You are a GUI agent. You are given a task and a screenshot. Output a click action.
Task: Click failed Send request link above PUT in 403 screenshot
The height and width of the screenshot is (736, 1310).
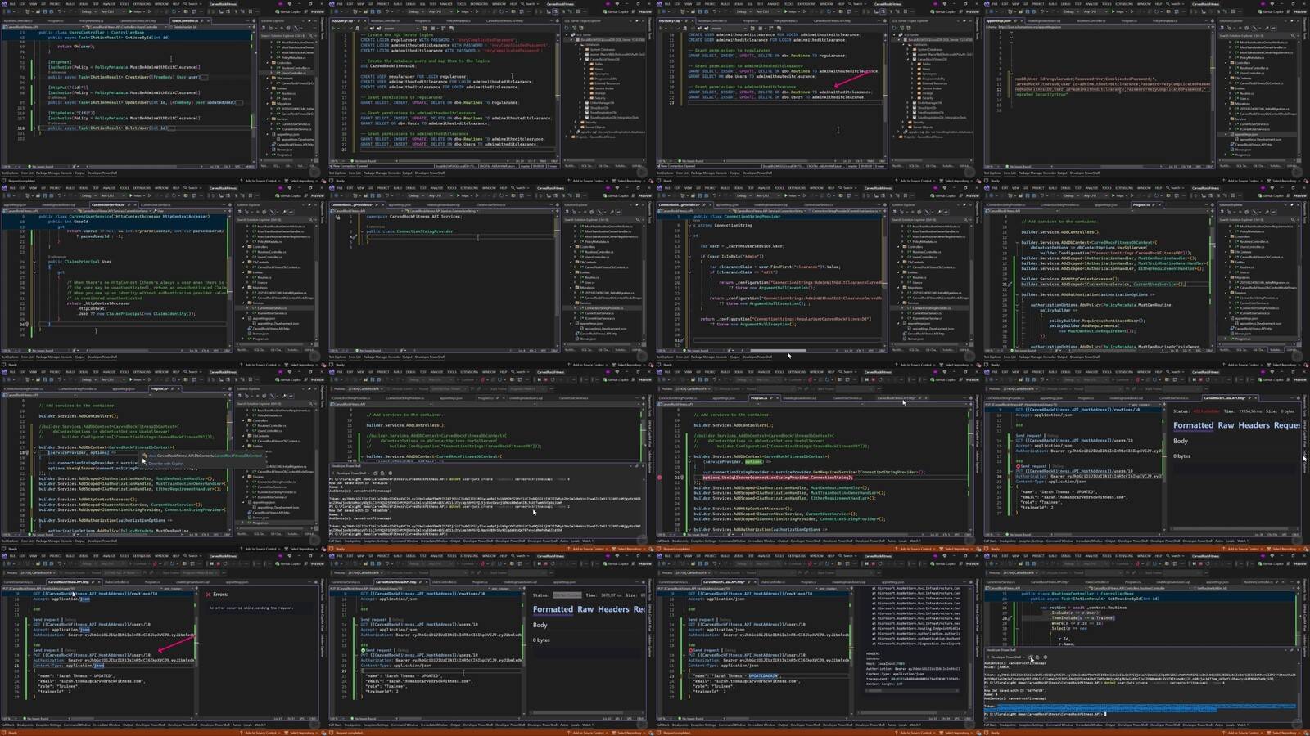pos(1033,466)
